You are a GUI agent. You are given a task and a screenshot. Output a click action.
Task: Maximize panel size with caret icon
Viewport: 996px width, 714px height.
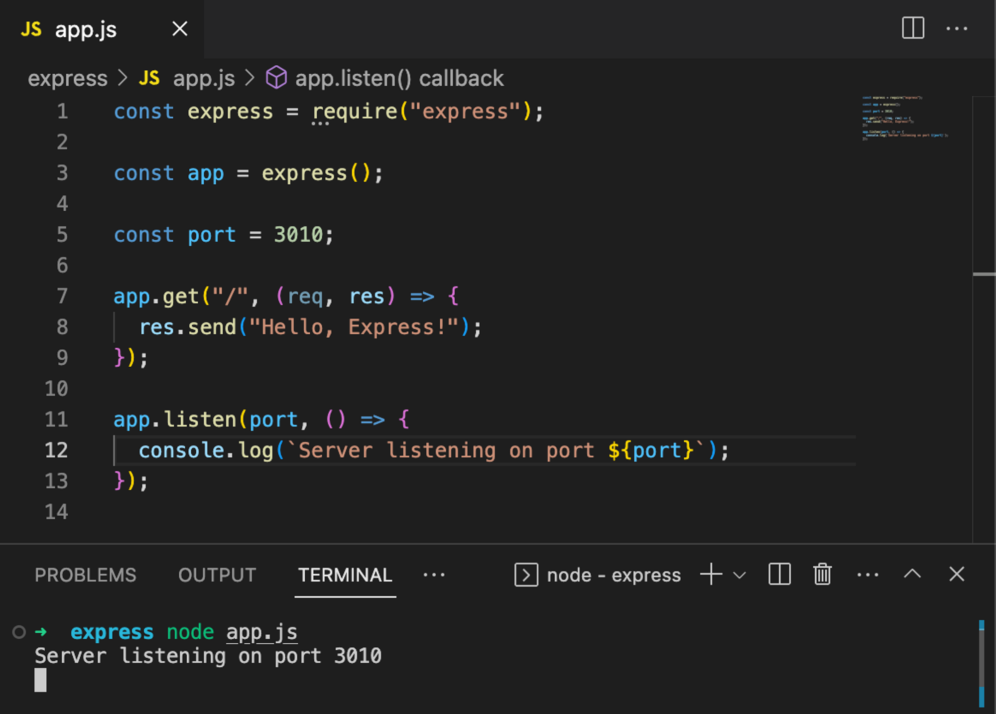[912, 574]
